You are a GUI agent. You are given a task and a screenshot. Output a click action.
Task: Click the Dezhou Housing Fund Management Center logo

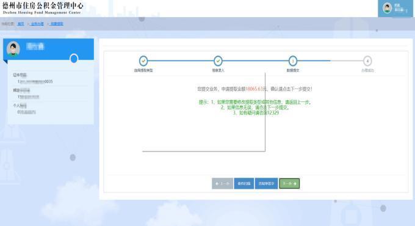click(x=42, y=8)
